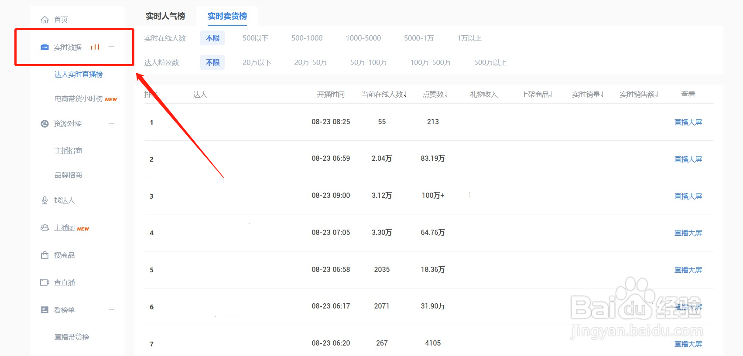743x356 pixels.
Task: Click the 资源对接 sidebar icon
Action: [x=45, y=124]
